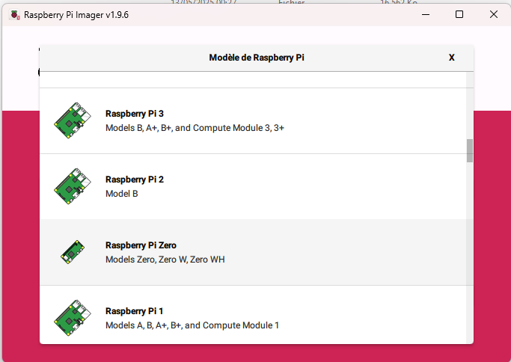
Task: Choose the Raspberry Pi 2 title
Action: [135, 180]
